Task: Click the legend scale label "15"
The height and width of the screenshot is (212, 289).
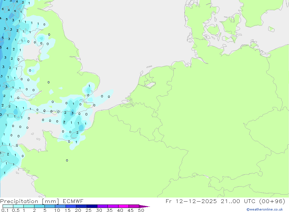Action: 68,210
